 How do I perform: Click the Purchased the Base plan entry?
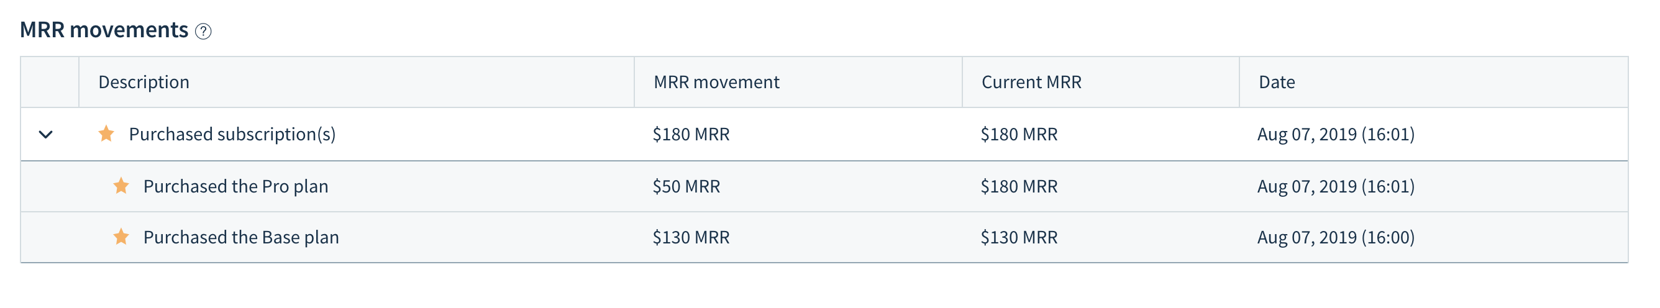241,237
